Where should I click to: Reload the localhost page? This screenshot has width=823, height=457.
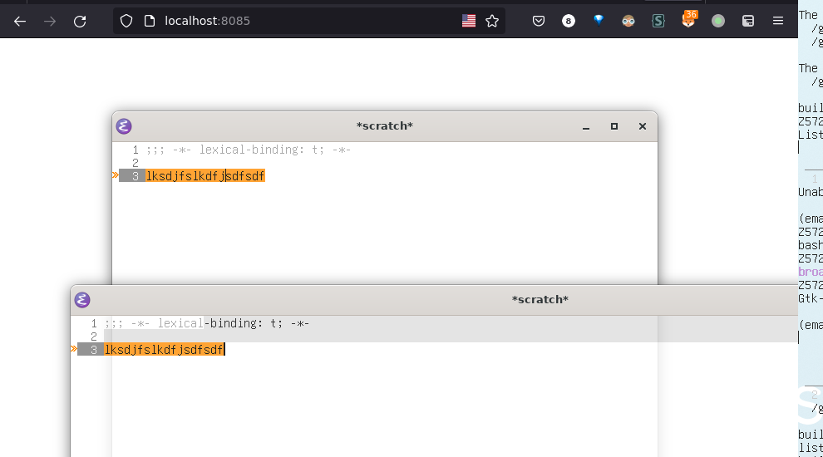click(x=80, y=22)
